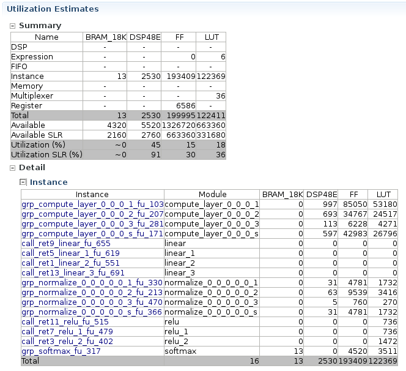Open call_ret1_linear_2_fu_551 instance link
Image resolution: width=406 pixels, height=371 pixels.
[x=71, y=263]
